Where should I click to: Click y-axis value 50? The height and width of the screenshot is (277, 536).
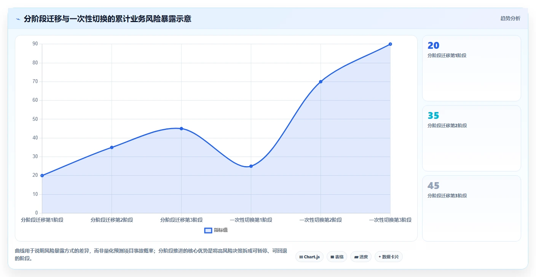click(35, 119)
